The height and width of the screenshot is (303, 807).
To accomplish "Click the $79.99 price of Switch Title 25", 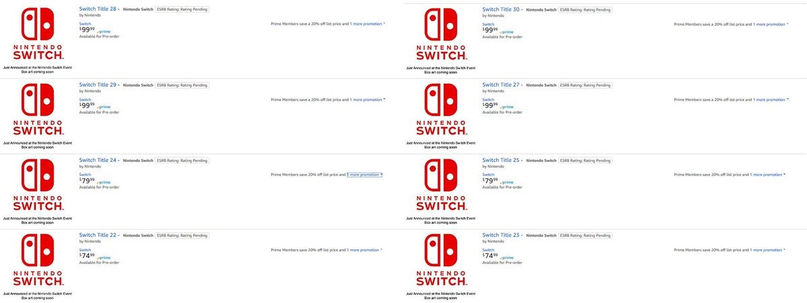I will pos(490,181).
